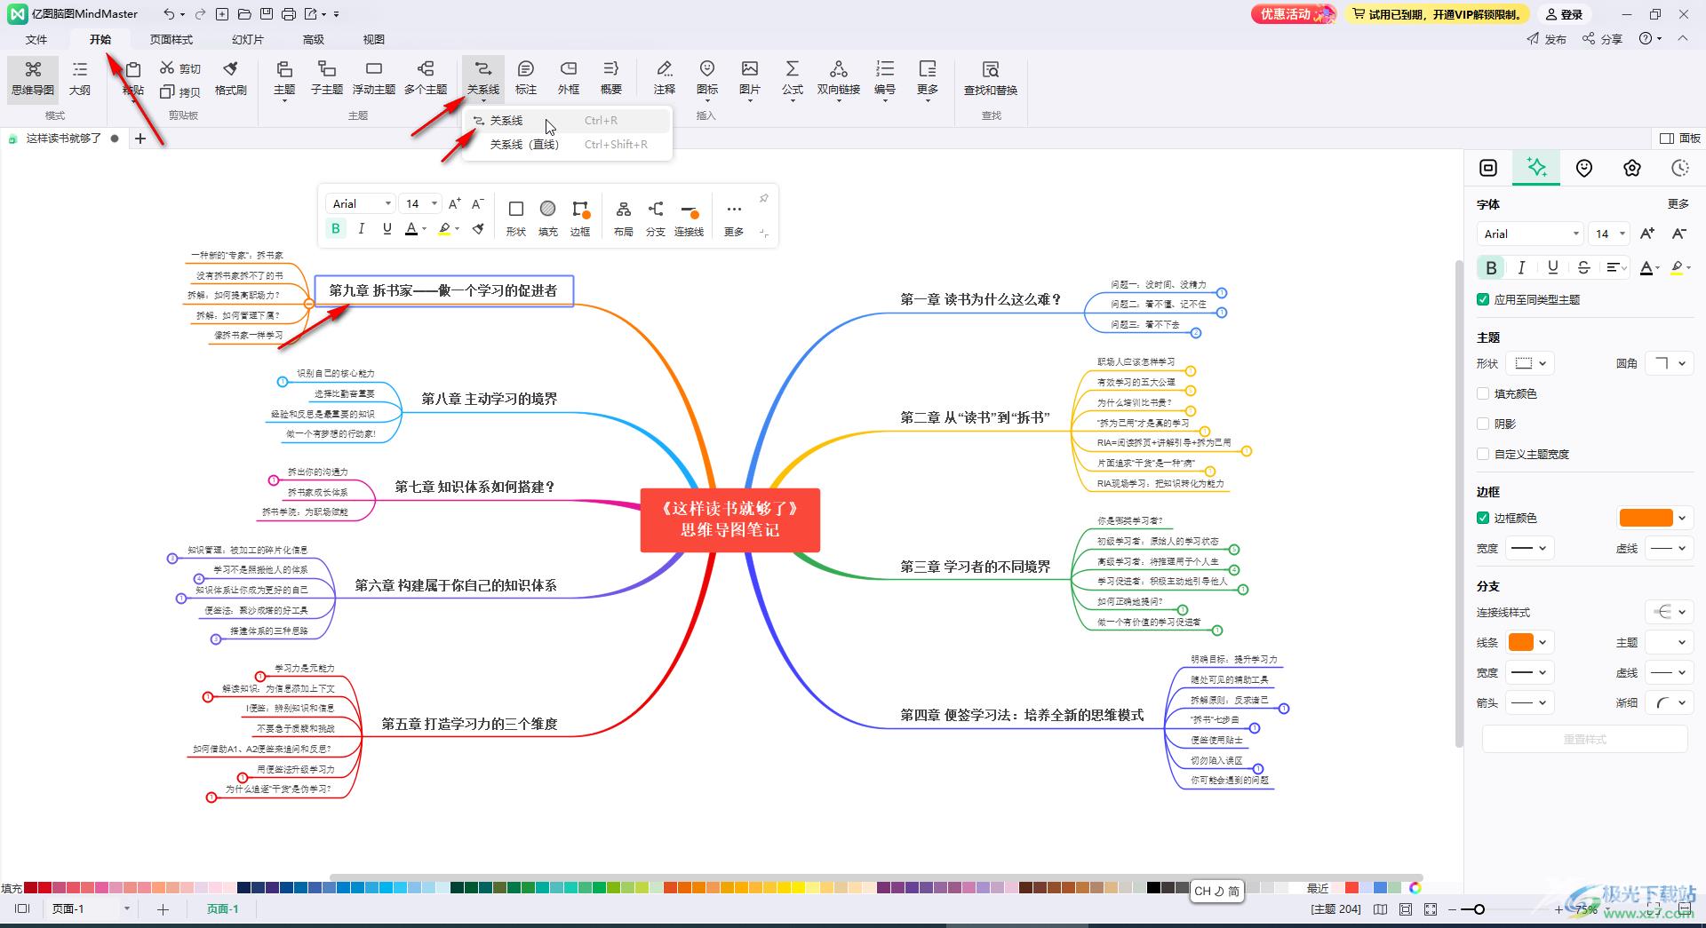1706x928 pixels.
Task: Select Chapter 4 topic 便签学习法
Action: (1022, 715)
